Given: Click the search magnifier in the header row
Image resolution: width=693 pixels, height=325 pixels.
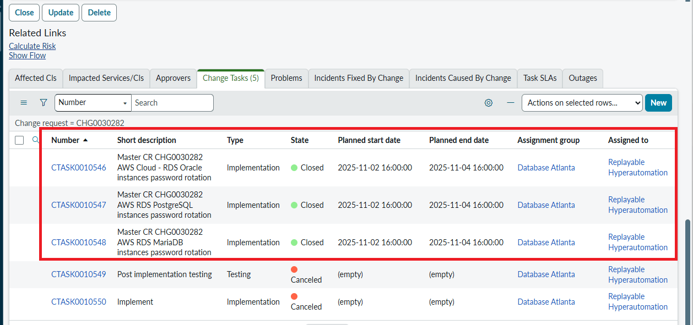Looking at the screenshot, I should [x=35, y=140].
